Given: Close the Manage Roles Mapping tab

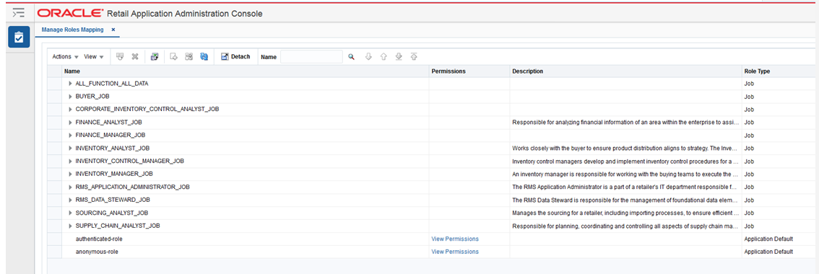Looking at the screenshot, I should click(113, 30).
